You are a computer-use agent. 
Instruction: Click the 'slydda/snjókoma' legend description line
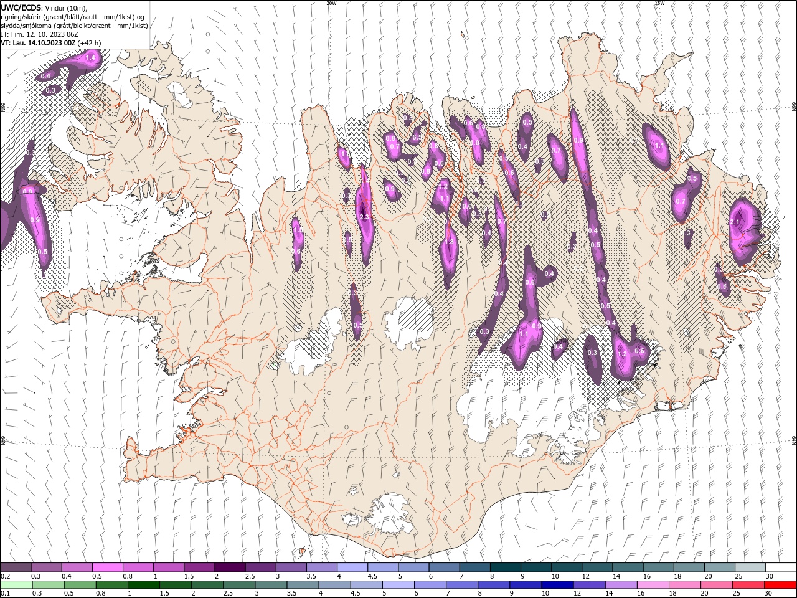[74, 26]
